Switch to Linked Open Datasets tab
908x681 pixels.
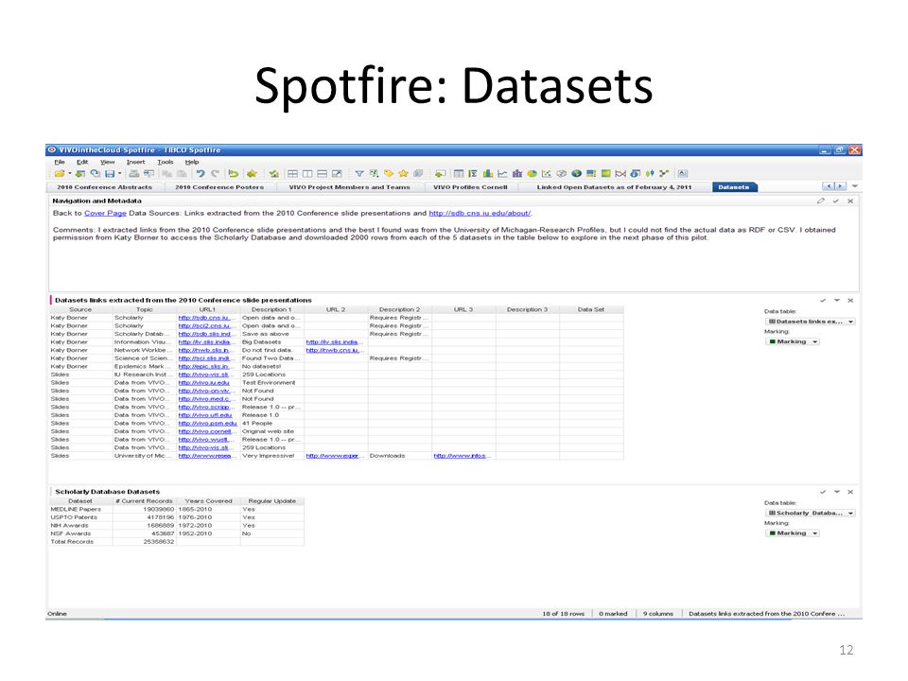tap(614, 187)
